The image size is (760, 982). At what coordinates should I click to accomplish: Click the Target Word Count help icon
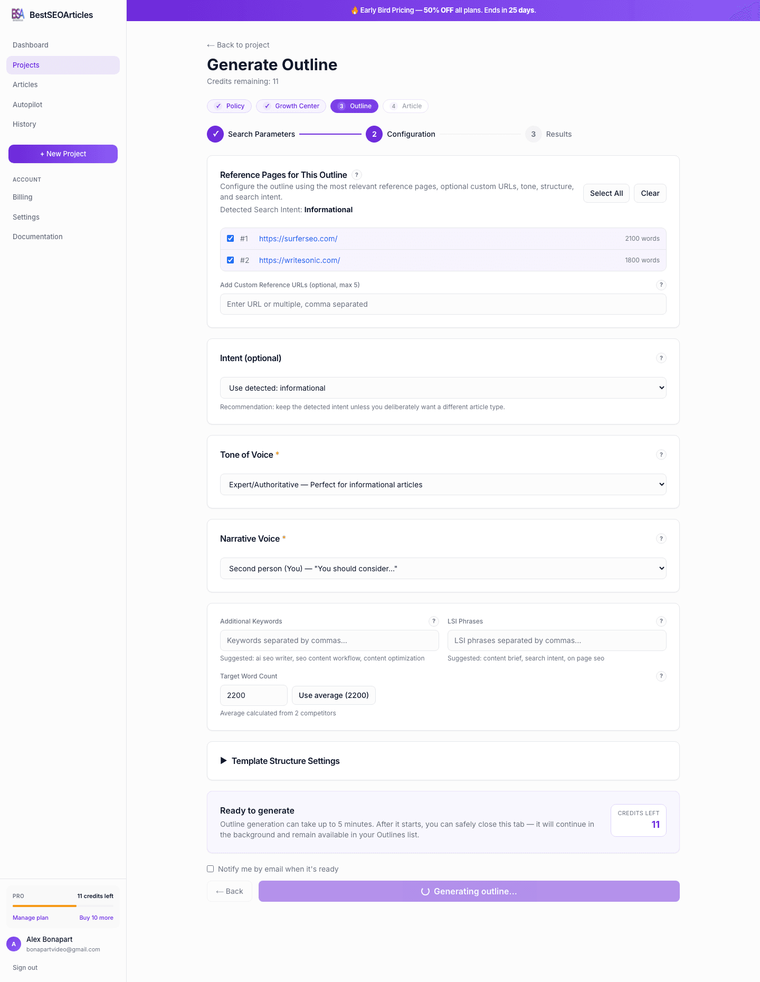pos(661,676)
